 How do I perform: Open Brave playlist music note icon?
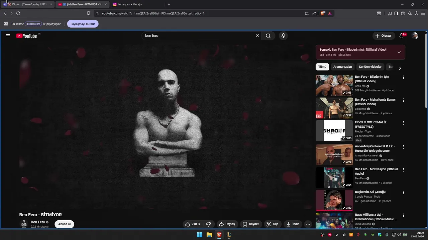390,13
